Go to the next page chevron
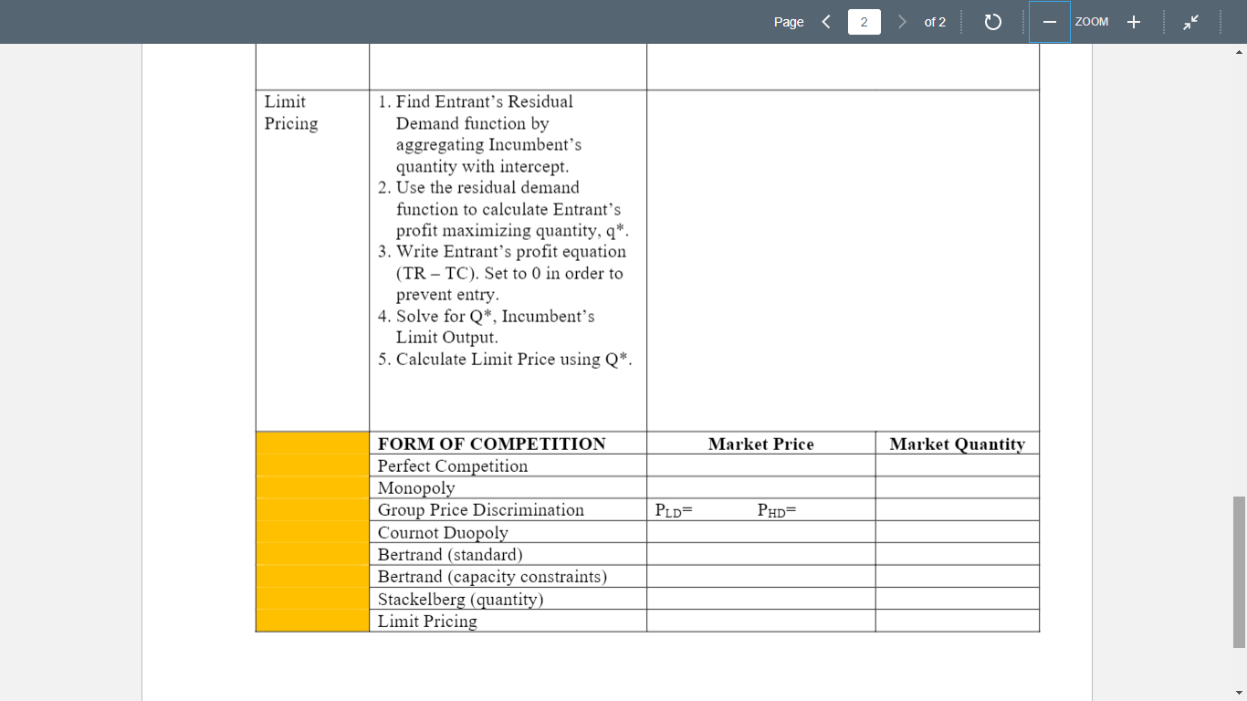This screenshot has width=1247, height=701. coord(901,21)
